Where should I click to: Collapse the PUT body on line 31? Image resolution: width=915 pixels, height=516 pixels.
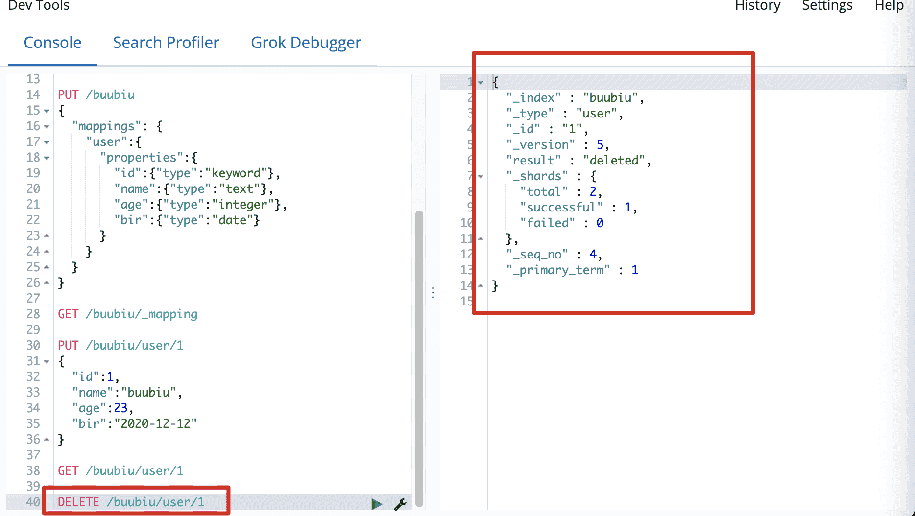[x=47, y=362]
